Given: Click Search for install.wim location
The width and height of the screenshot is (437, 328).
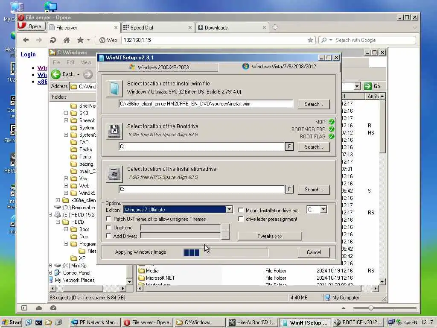Looking at the screenshot, I should [314, 104].
